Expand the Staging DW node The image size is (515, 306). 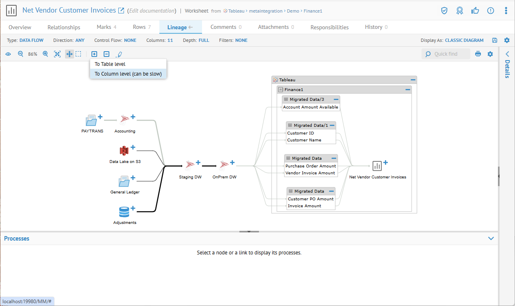point(198,163)
